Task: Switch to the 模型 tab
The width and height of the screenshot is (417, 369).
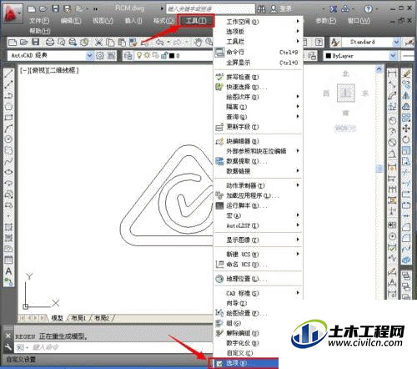Action: [58, 317]
